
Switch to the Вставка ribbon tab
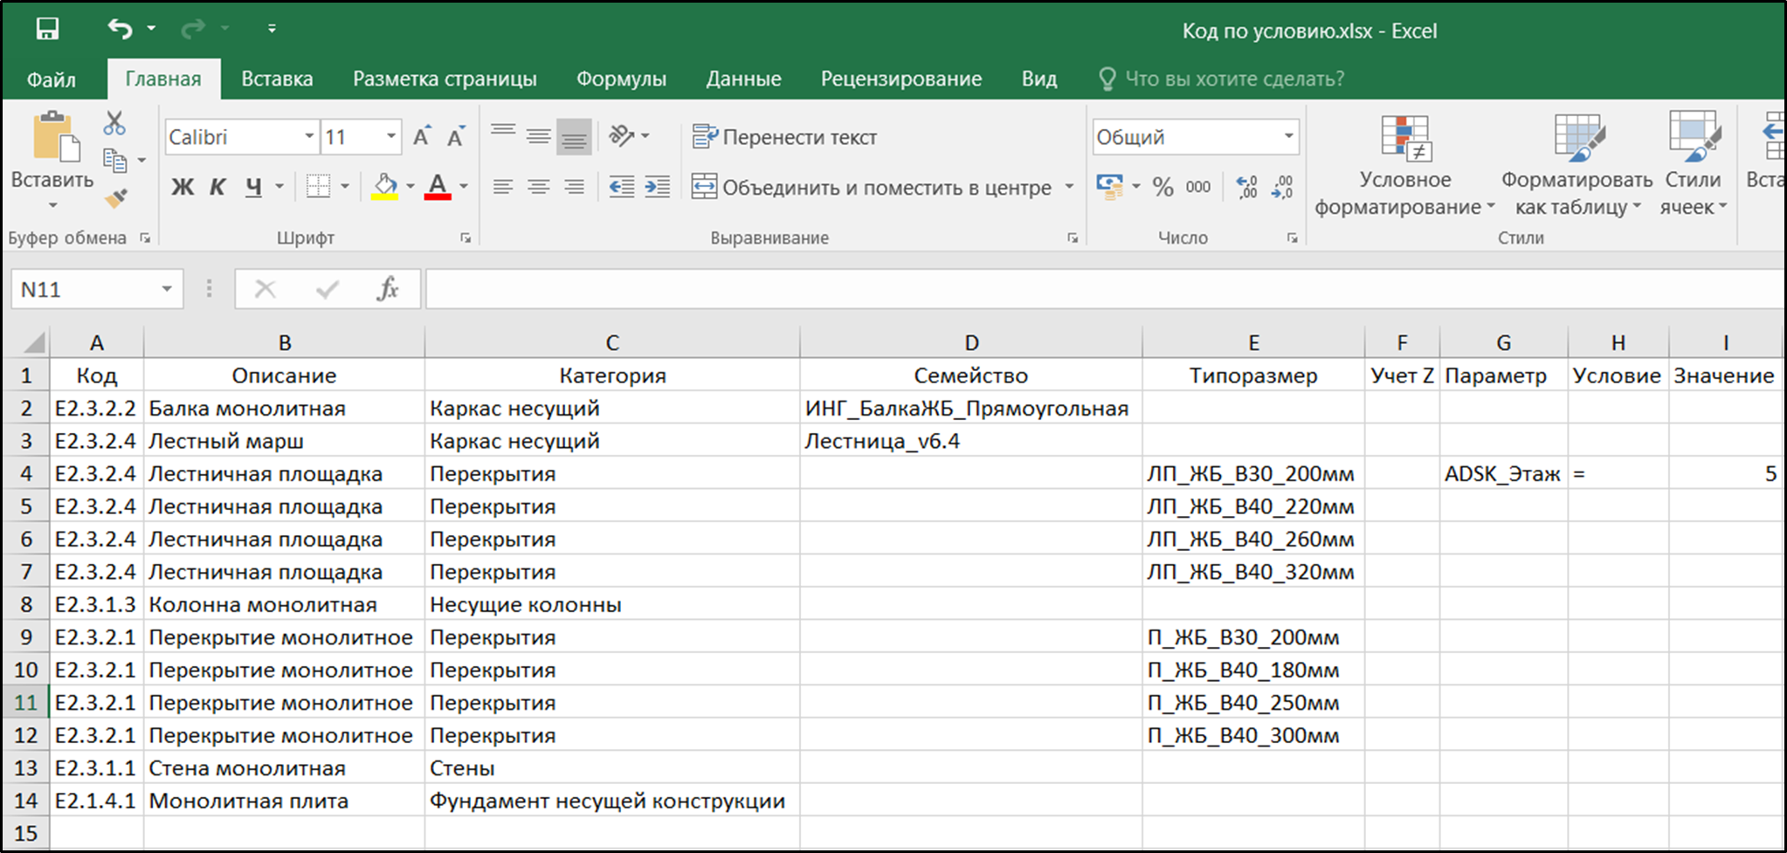point(277,79)
